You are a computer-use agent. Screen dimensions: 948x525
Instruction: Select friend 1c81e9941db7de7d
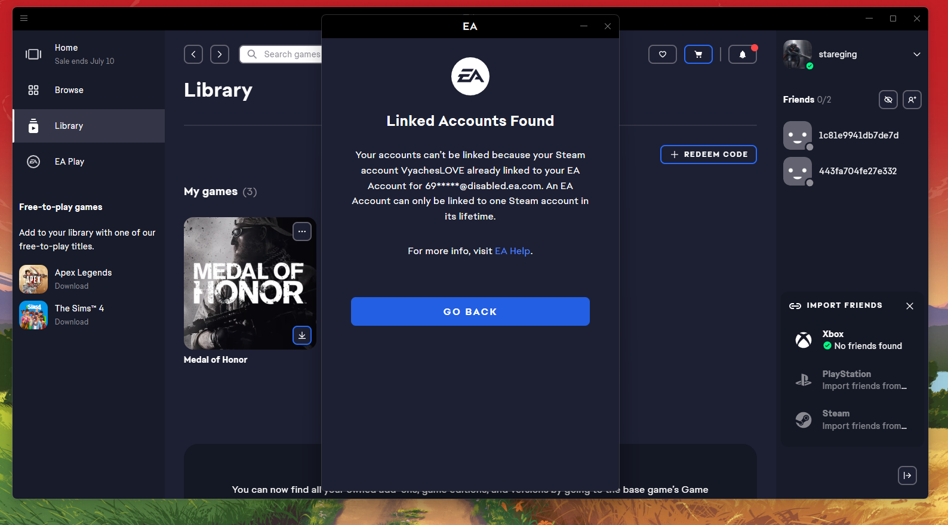coord(852,135)
